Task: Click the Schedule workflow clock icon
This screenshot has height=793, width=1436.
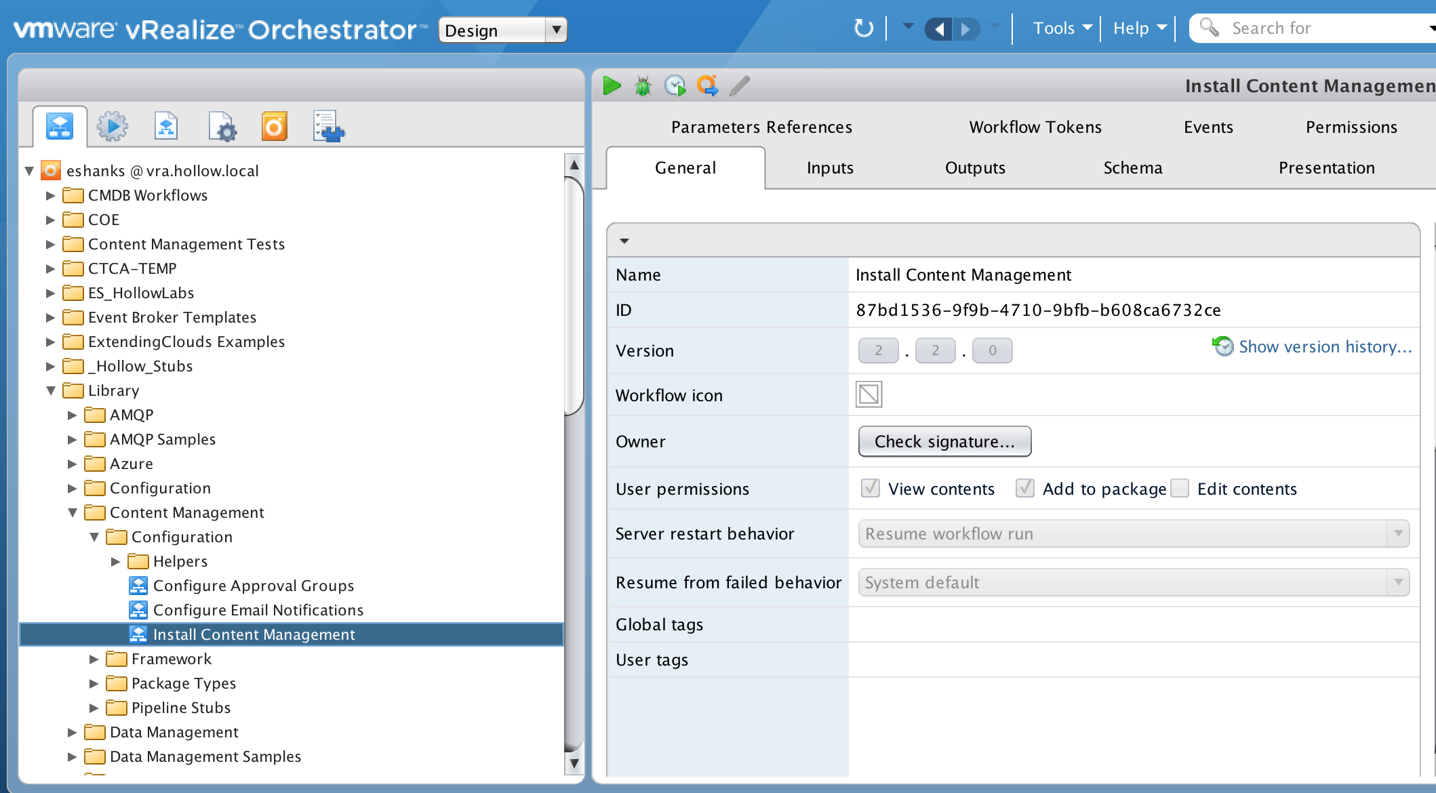Action: pos(675,85)
